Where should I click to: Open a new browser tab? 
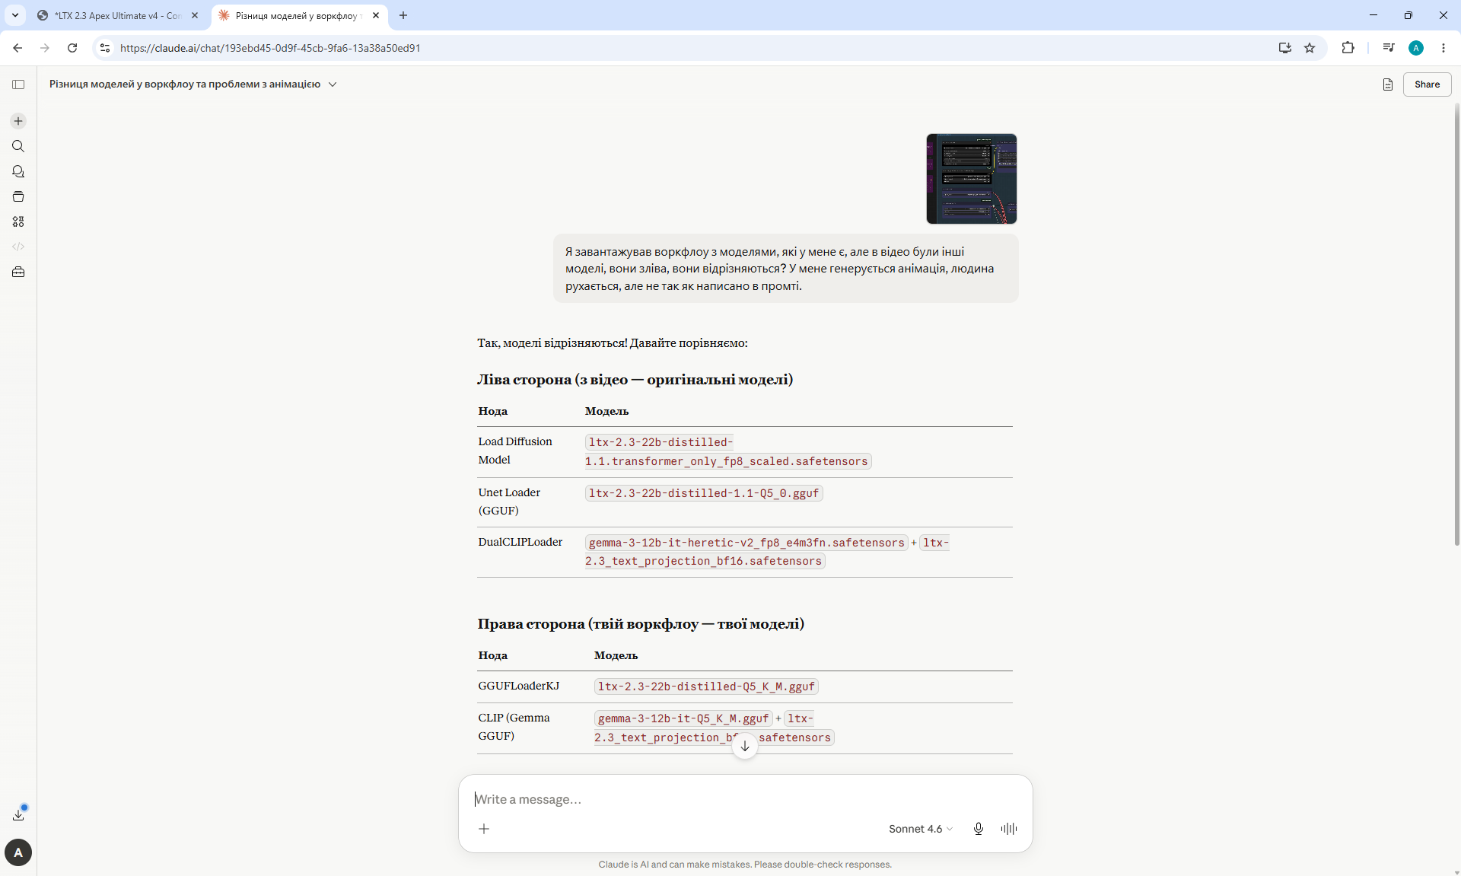coord(403,15)
